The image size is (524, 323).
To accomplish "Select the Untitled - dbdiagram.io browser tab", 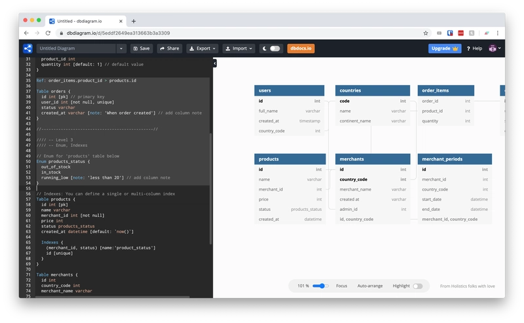I will point(85,21).
